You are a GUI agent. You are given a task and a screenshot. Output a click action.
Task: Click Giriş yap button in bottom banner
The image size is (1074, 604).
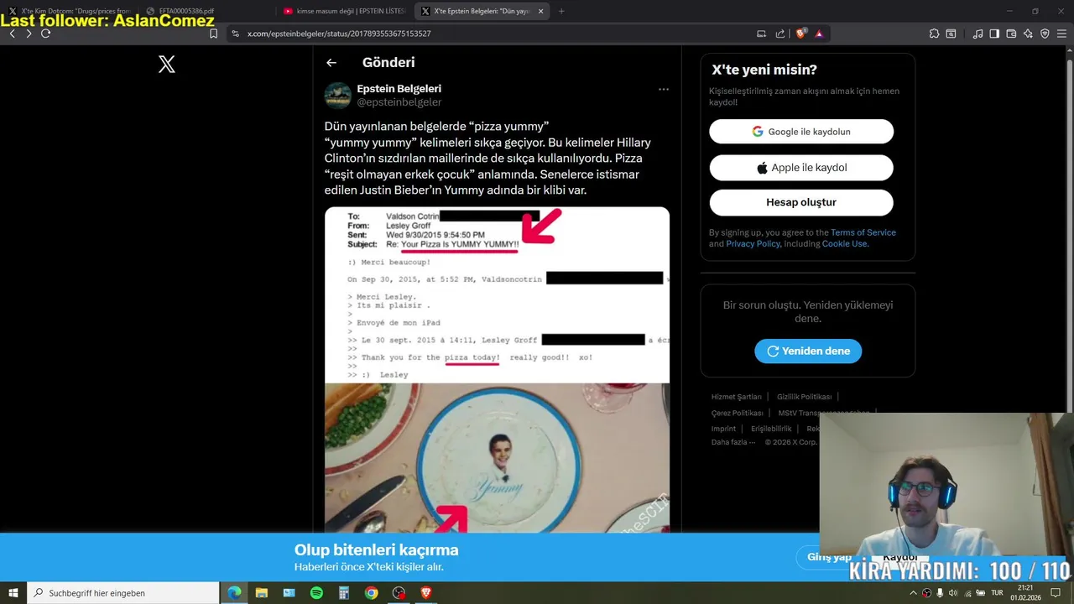[830, 557]
